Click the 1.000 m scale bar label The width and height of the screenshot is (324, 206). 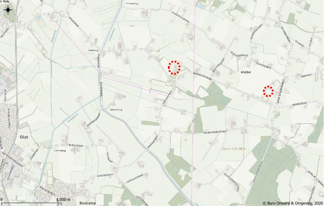(x=63, y=199)
